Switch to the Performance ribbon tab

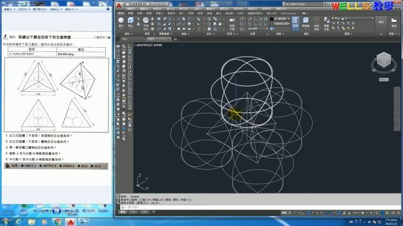tap(288, 13)
